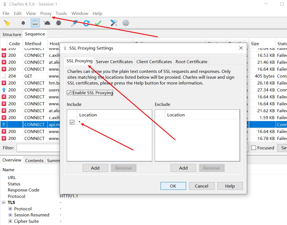This screenshot has width=287, height=225.
Task: Close the SSL Proxying Settings dialog
Action: (x=241, y=48)
